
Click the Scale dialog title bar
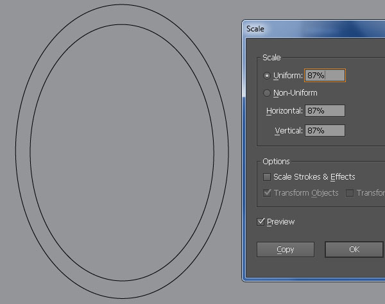pos(313,29)
